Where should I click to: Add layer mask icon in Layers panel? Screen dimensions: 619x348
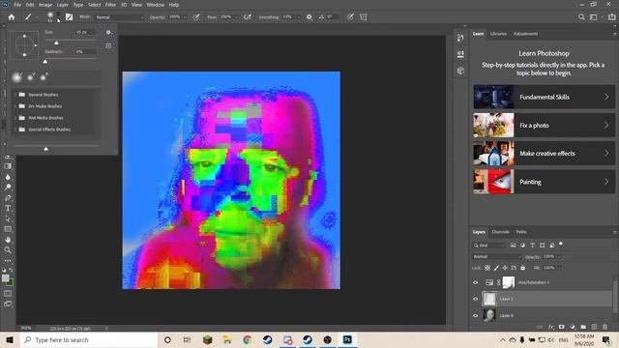[561, 327]
